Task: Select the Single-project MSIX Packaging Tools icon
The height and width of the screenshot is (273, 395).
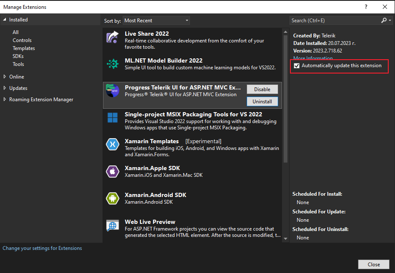Action: pyautogui.click(x=113, y=118)
